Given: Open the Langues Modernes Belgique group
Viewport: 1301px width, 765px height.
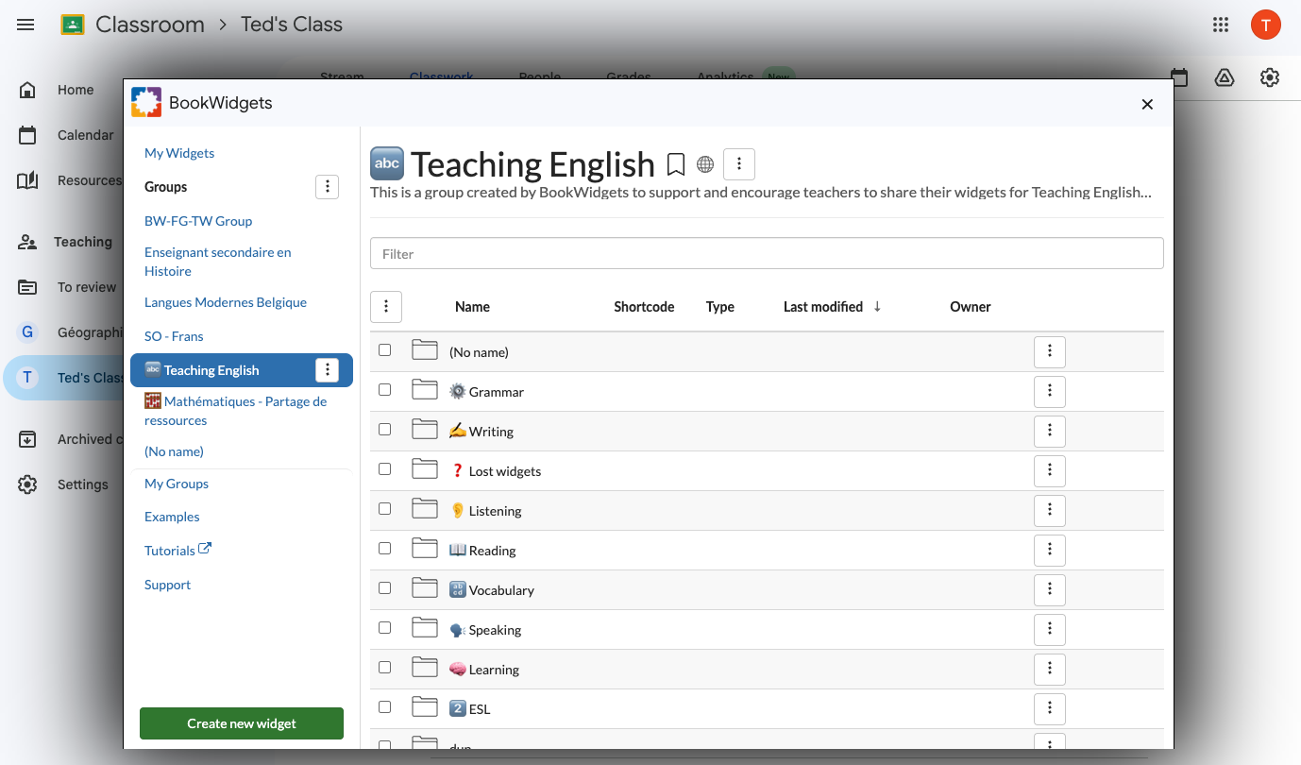Looking at the screenshot, I should pos(226,303).
